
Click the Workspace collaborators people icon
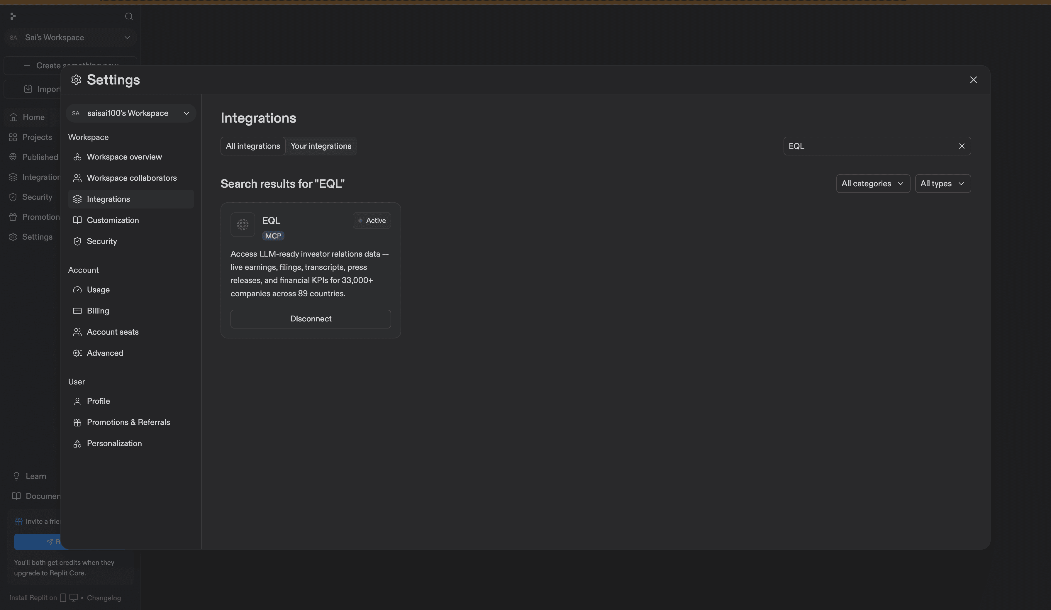(x=77, y=178)
